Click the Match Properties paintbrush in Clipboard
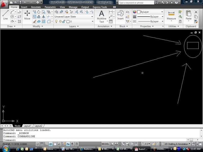This screenshot has height=152, width=203. pyautogui.click(x=196, y=22)
